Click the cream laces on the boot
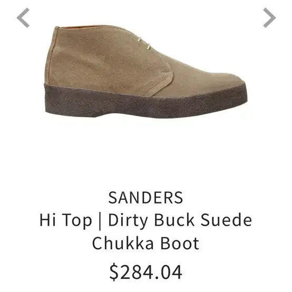 click(145, 43)
